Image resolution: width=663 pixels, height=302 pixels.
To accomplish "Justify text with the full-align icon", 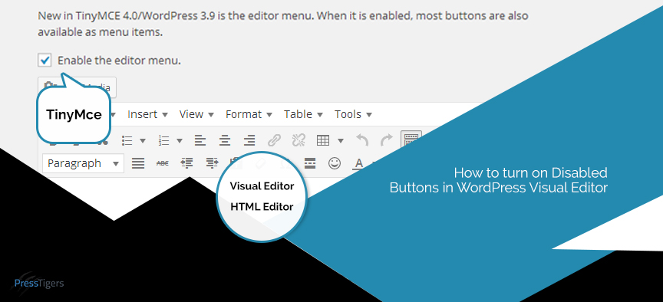I will 138,163.
